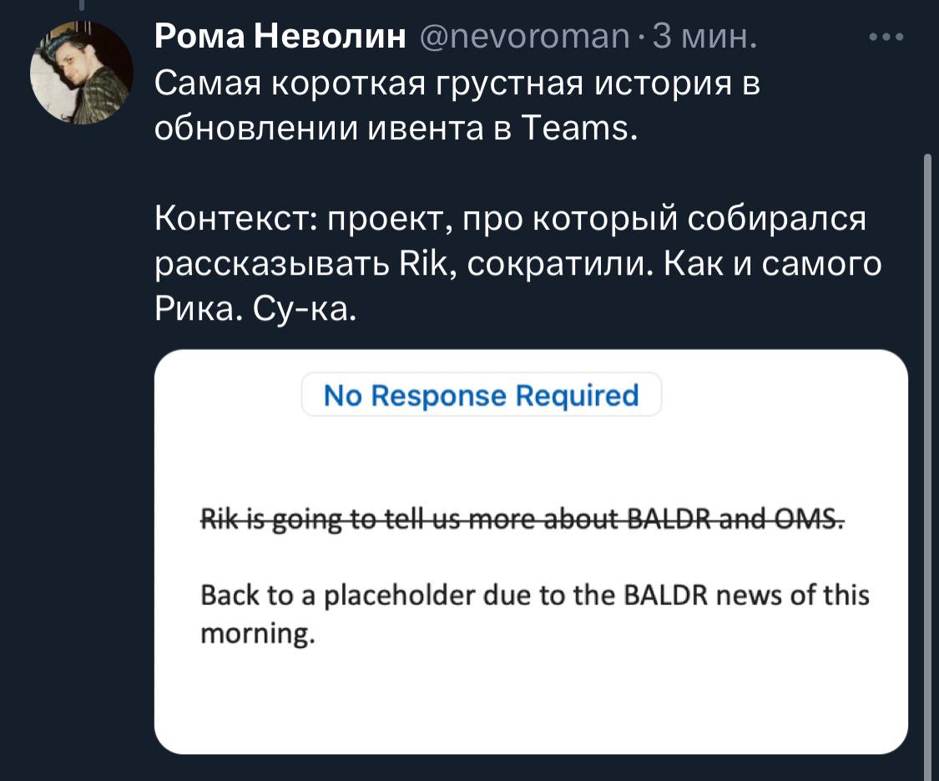This screenshot has height=781, width=939.
Task: Click the thread connector line above the avatar
Action: coord(82,5)
